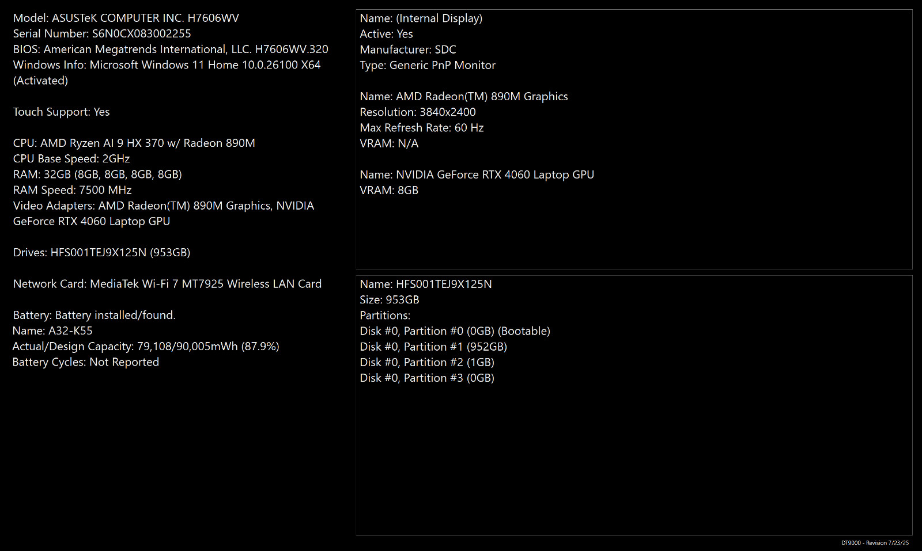The image size is (922, 551).
Task: Click drive Name: HFS001TEJ9X125N in disk panel
Action: (426, 284)
